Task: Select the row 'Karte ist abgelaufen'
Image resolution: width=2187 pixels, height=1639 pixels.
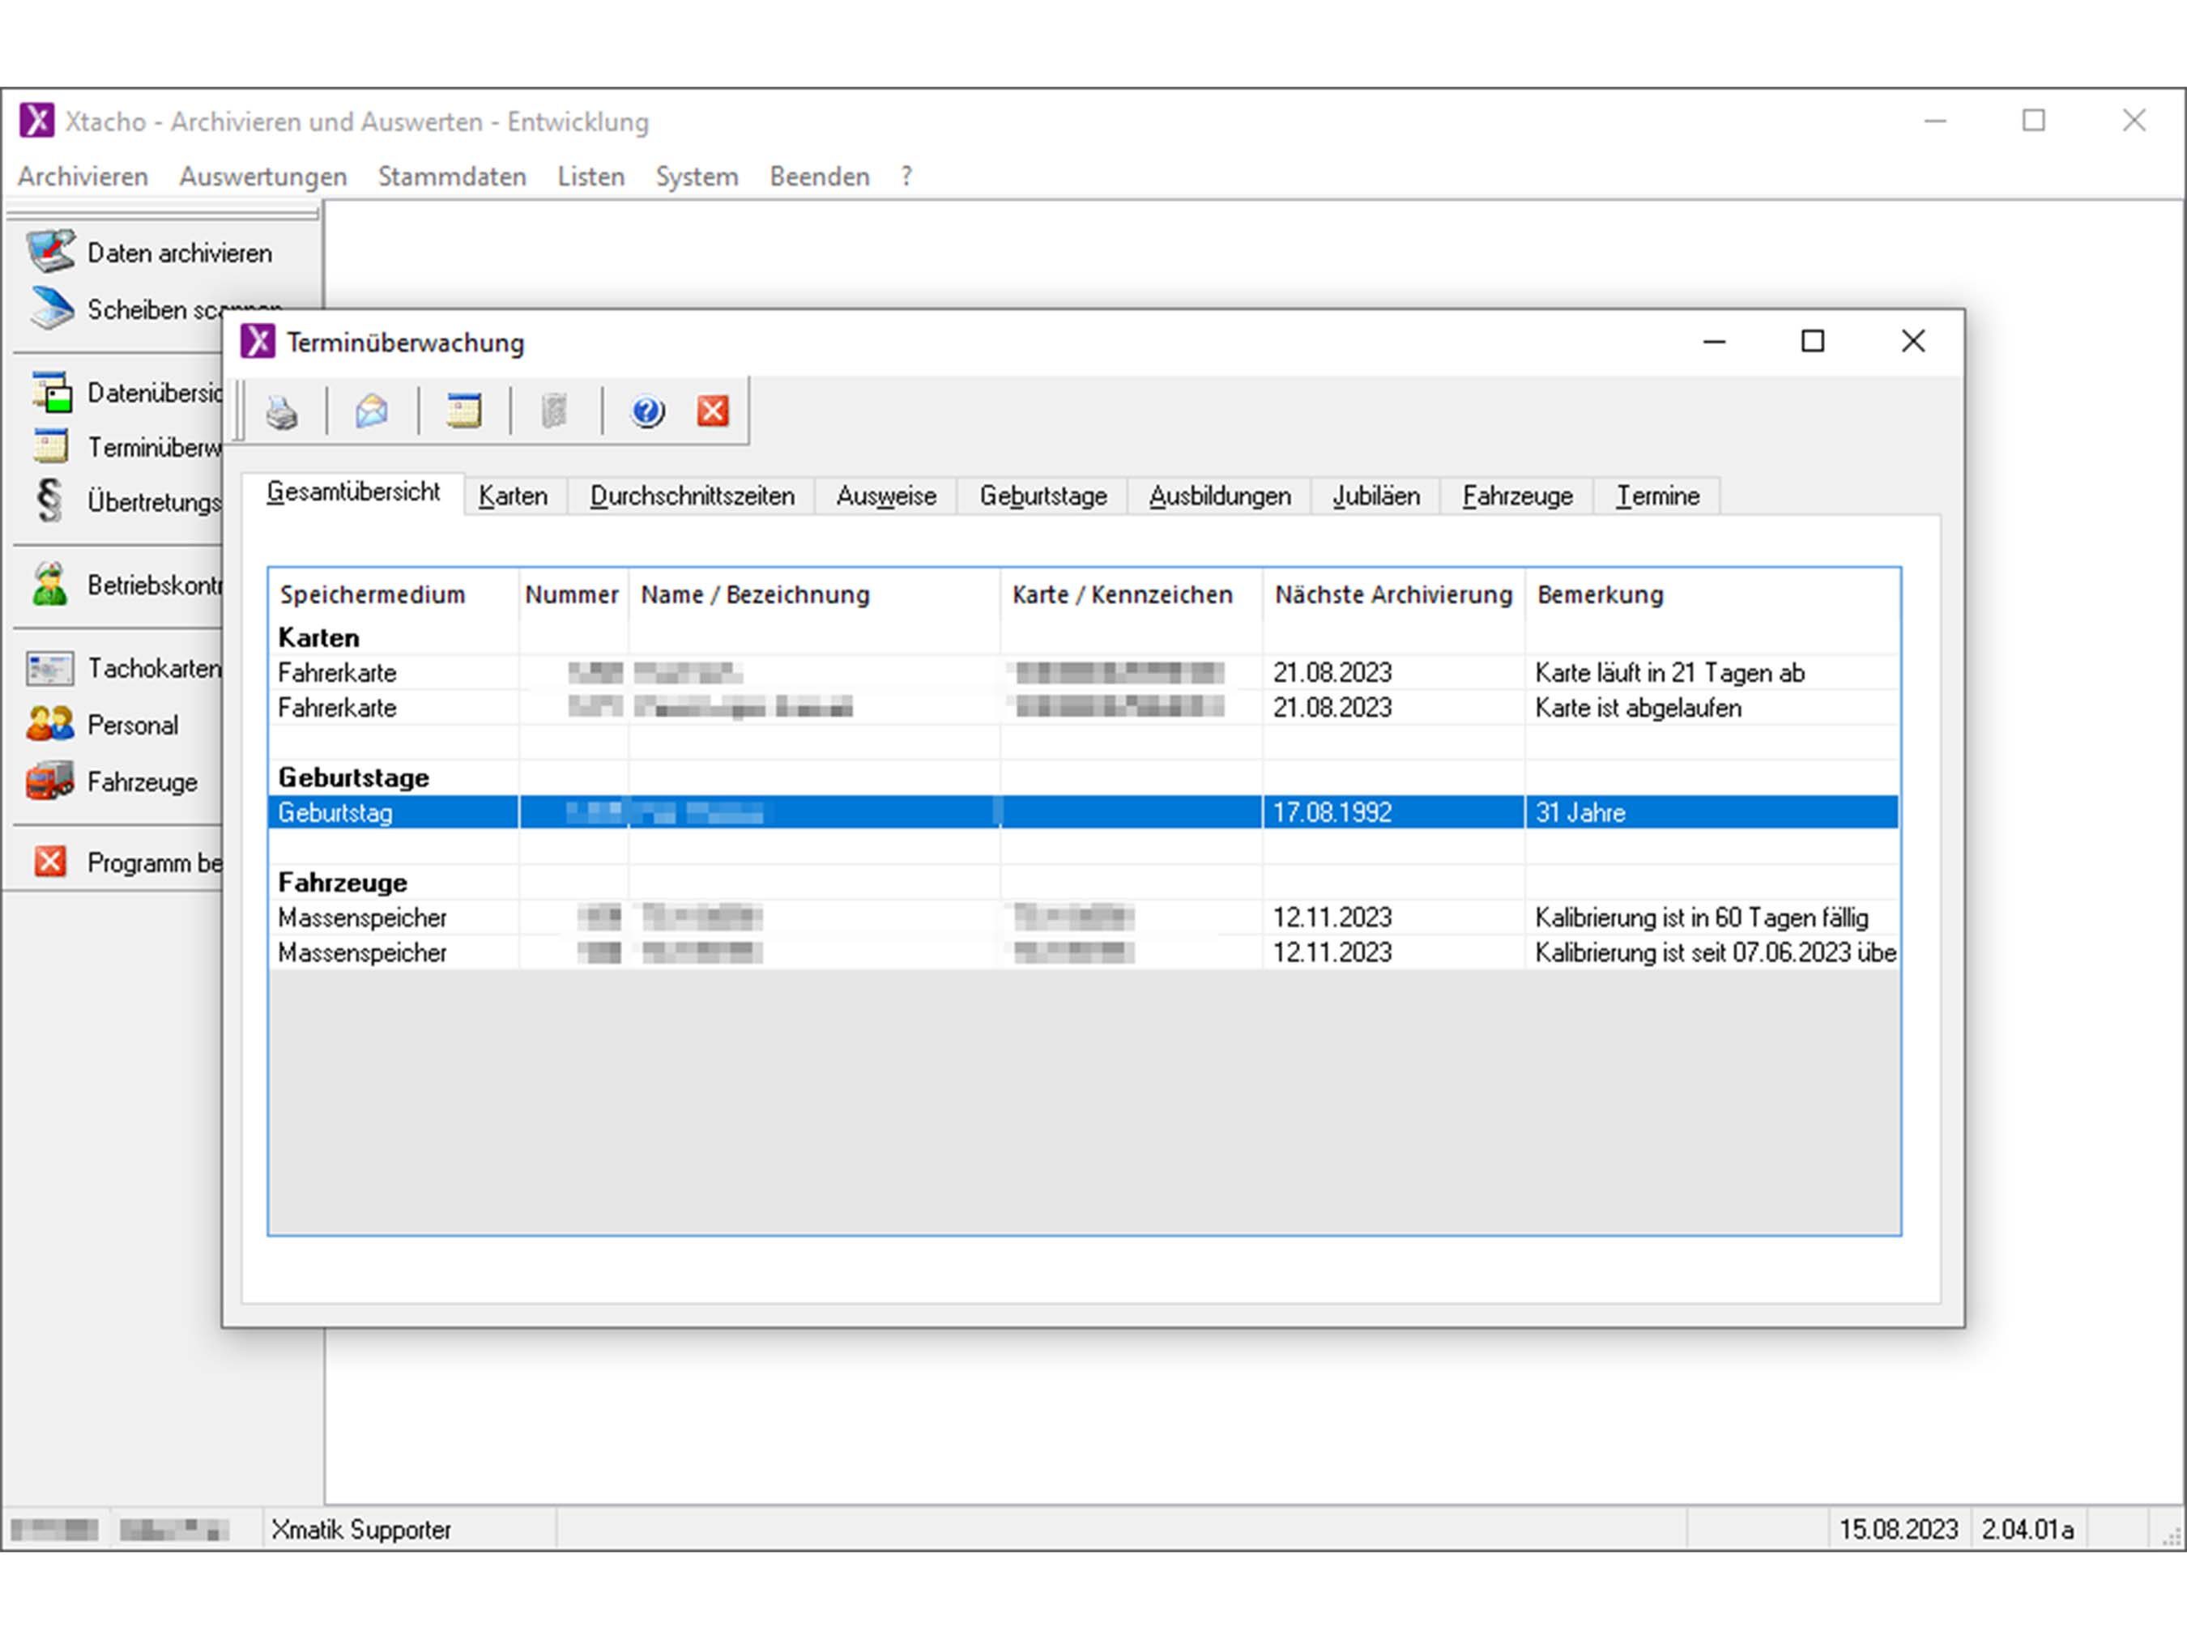Action: (1084, 708)
